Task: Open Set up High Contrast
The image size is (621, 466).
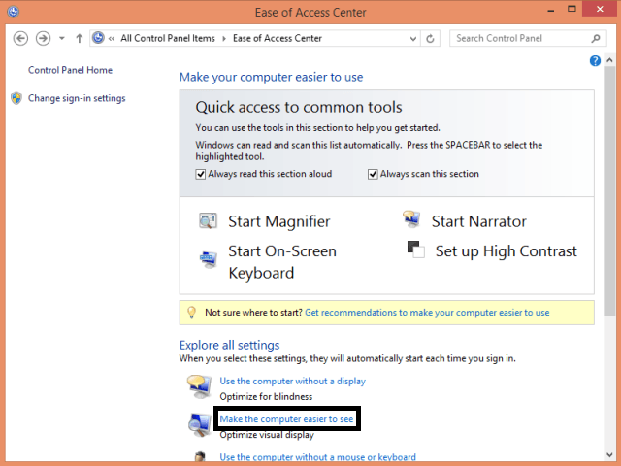Action: pyautogui.click(x=507, y=251)
